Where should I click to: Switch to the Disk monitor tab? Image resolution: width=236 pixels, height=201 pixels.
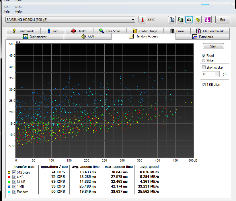click(x=34, y=37)
